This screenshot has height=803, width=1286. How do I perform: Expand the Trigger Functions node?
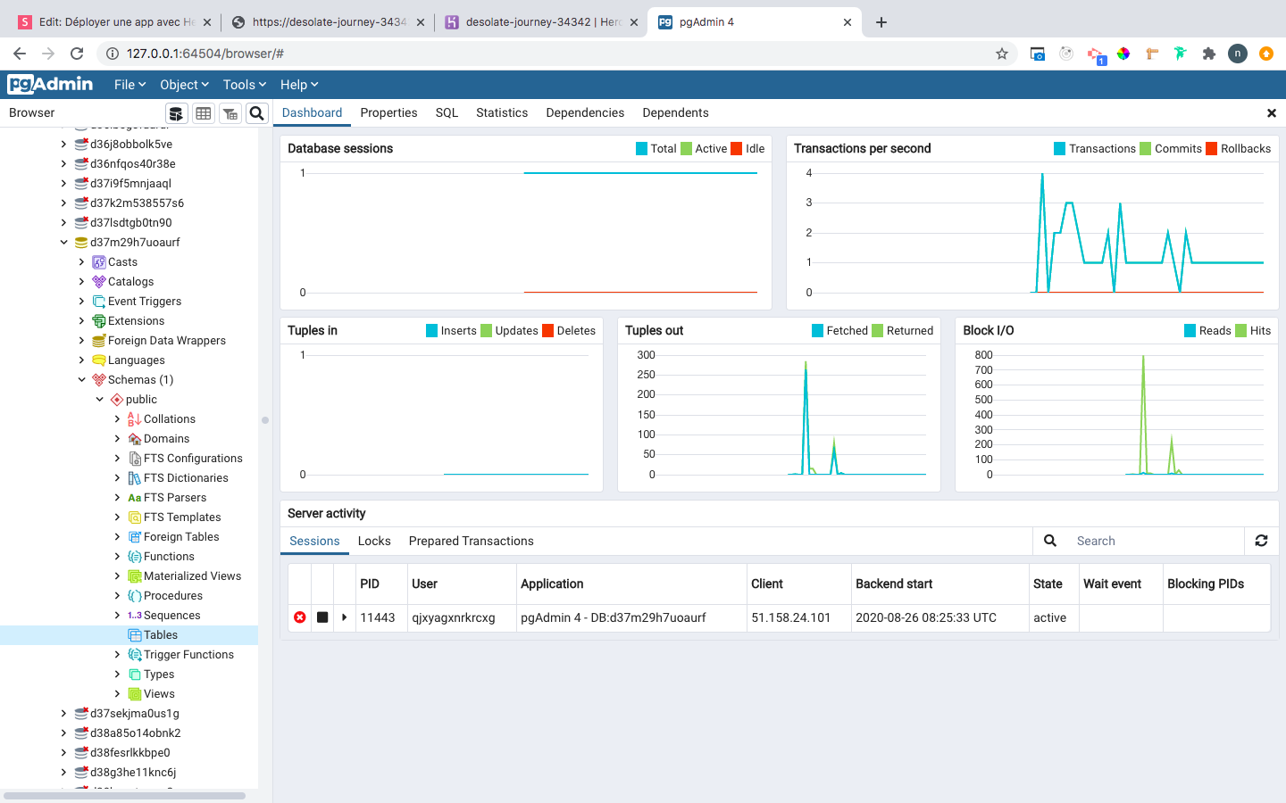pyautogui.click(x=117, y=655)
